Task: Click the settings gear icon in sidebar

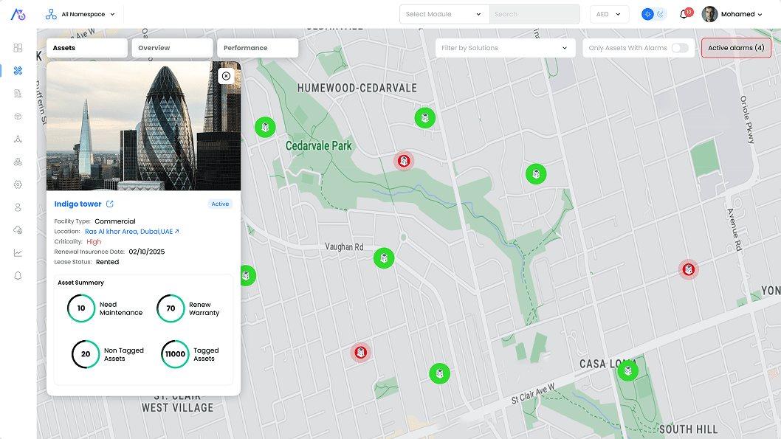Action: 18,184
